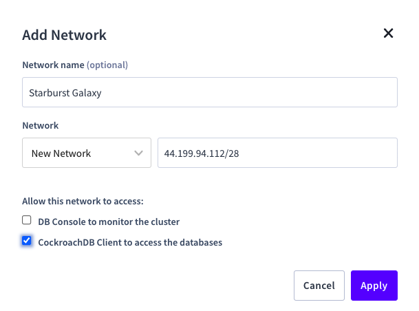Close the Add Network dialog
Image resolution: width=419 pixels, height=311 pixels.
point(388,33)
